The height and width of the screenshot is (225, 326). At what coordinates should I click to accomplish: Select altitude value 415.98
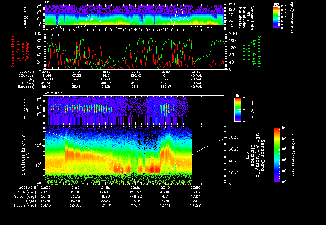pyautogui.click(x=46, y=83)
